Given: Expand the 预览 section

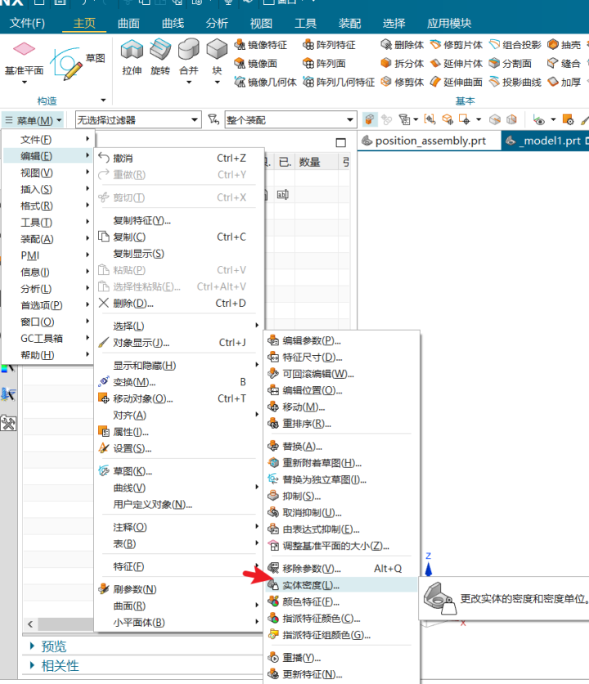Looking at the screenshot, I should [32, 646].
